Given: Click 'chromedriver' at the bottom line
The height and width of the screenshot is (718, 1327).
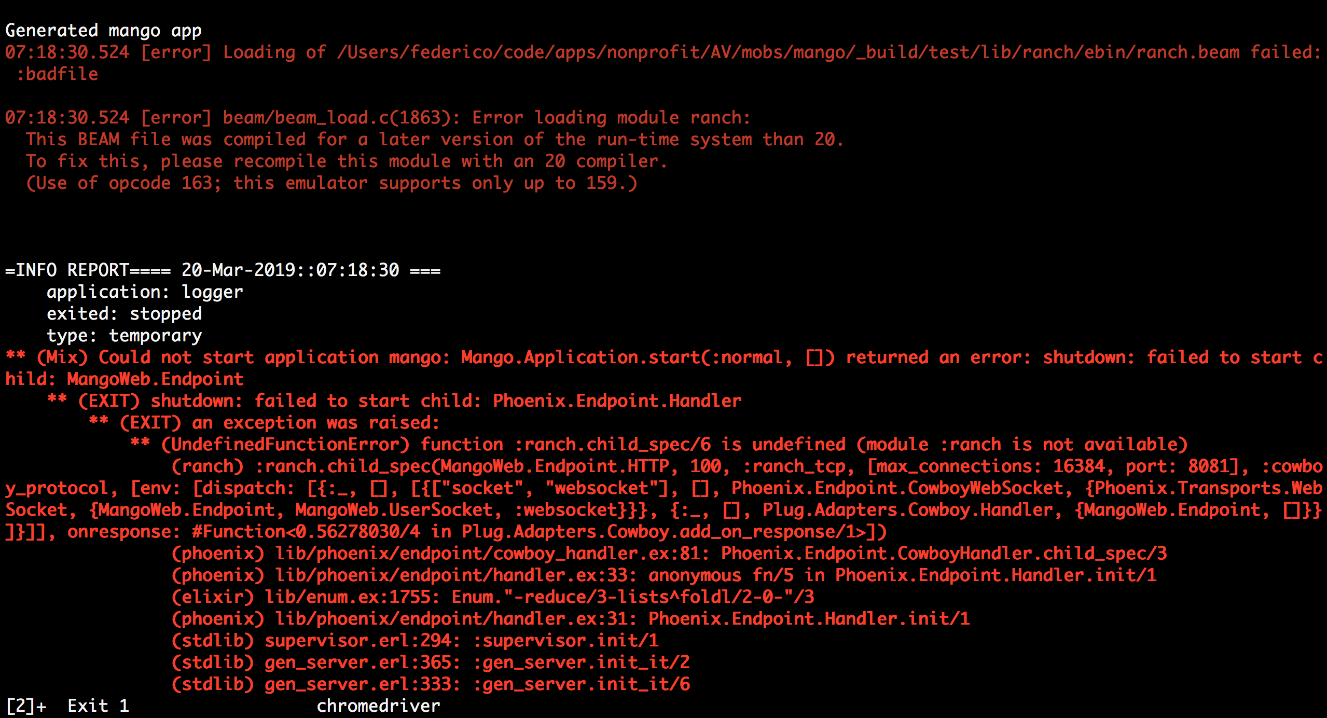Looking at the screenshot, I should (378, 706).
